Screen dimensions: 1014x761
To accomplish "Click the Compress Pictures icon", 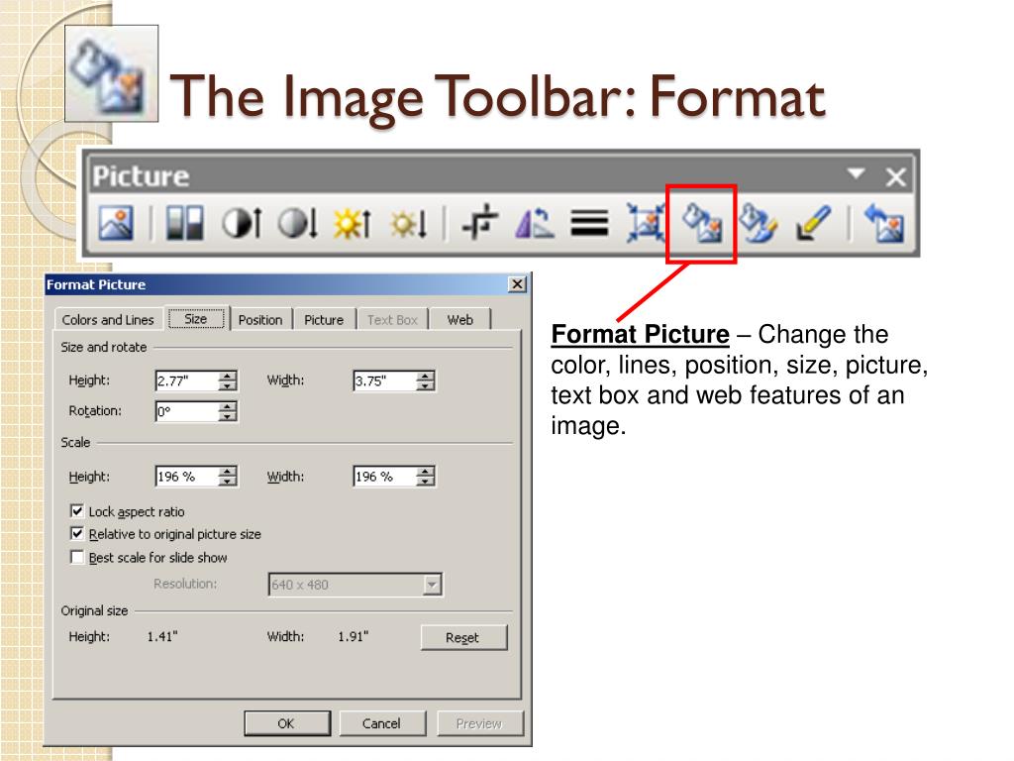I will (646, 223).
